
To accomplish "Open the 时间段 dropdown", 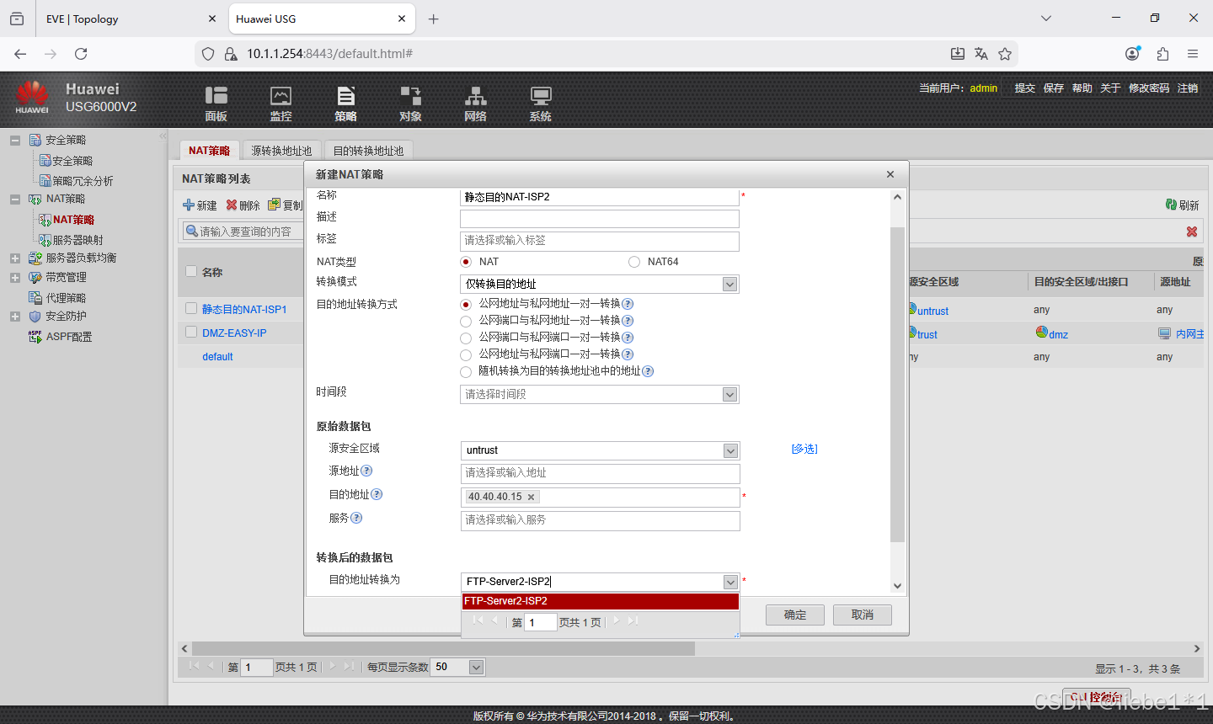I will 730,395.
